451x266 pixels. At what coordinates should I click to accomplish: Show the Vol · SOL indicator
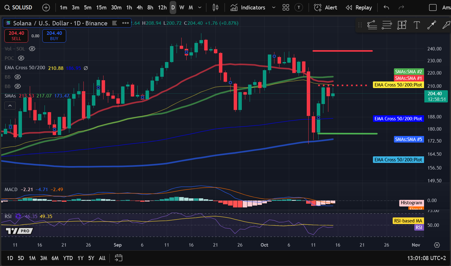click(x=32, y=49)
